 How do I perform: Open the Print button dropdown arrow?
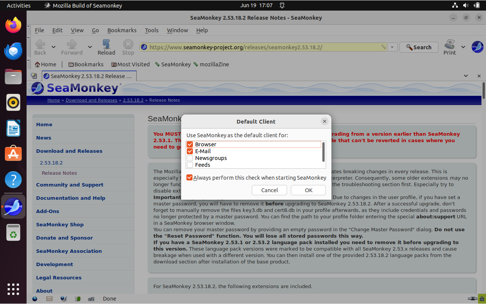[x=463, y=47]
